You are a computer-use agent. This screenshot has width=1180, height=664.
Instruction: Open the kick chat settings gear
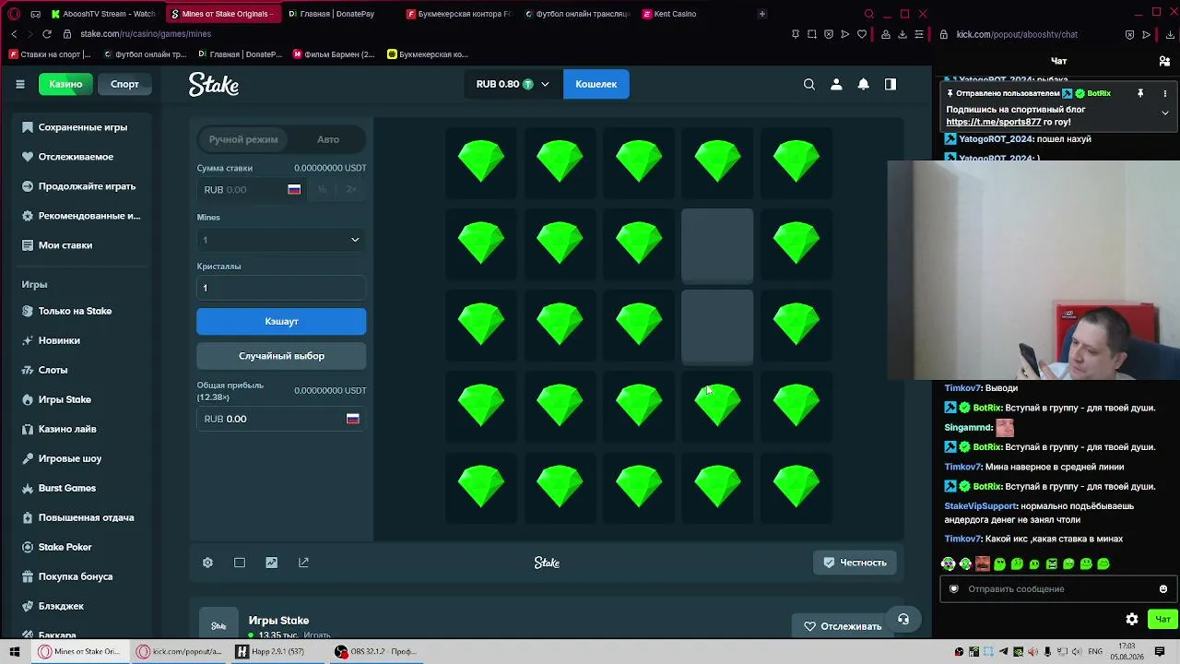[1132, 619]
